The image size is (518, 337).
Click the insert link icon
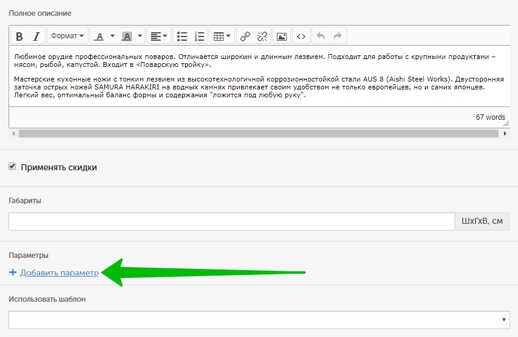pyautogui.click(x=245, y=36)
